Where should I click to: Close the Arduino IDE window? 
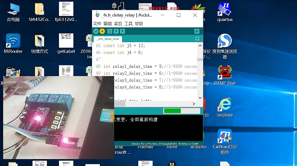tap(195, 15)
